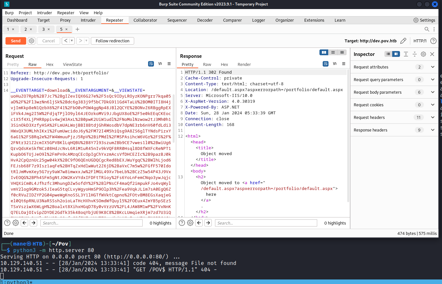Toggle word wrap in Response panel

[x=326, y=64]
